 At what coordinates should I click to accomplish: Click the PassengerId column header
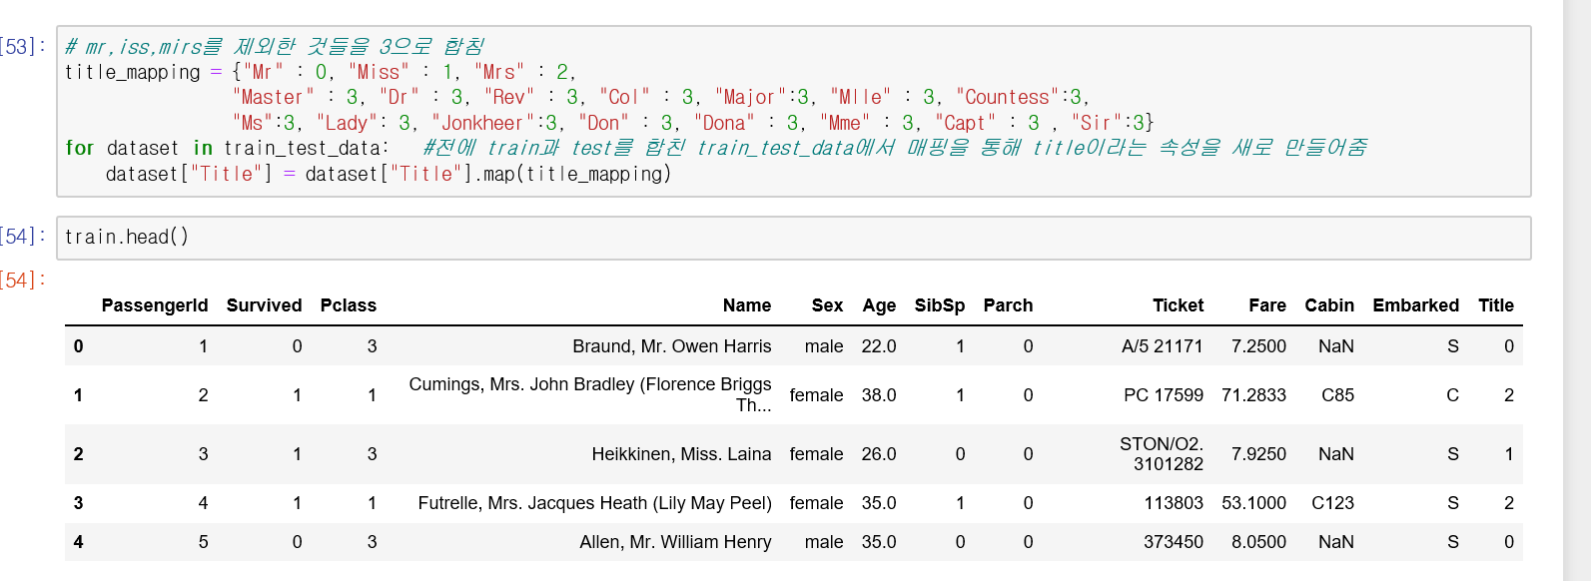[x=155, y=305]
